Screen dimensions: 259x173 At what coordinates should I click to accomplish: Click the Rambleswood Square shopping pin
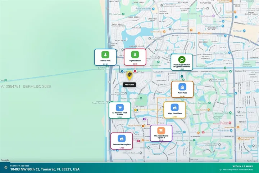tap(236, 17)
